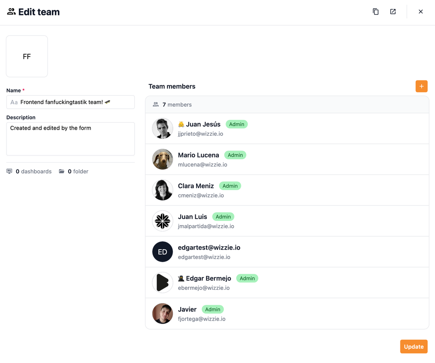The image size is (435, 363).
Task: Click Javier's profile photo
Action: click(x=162, y=313)
